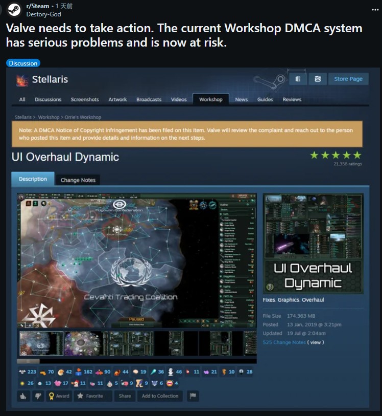The image size is (382, 416).
Task: Open the post options three-dot menu
Action: 375,10
